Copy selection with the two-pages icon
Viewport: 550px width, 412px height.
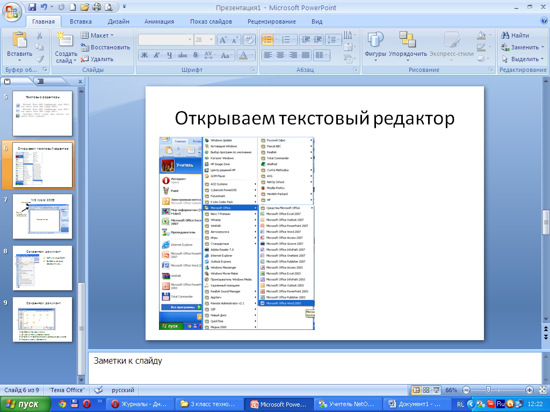(x=40, y=47)
